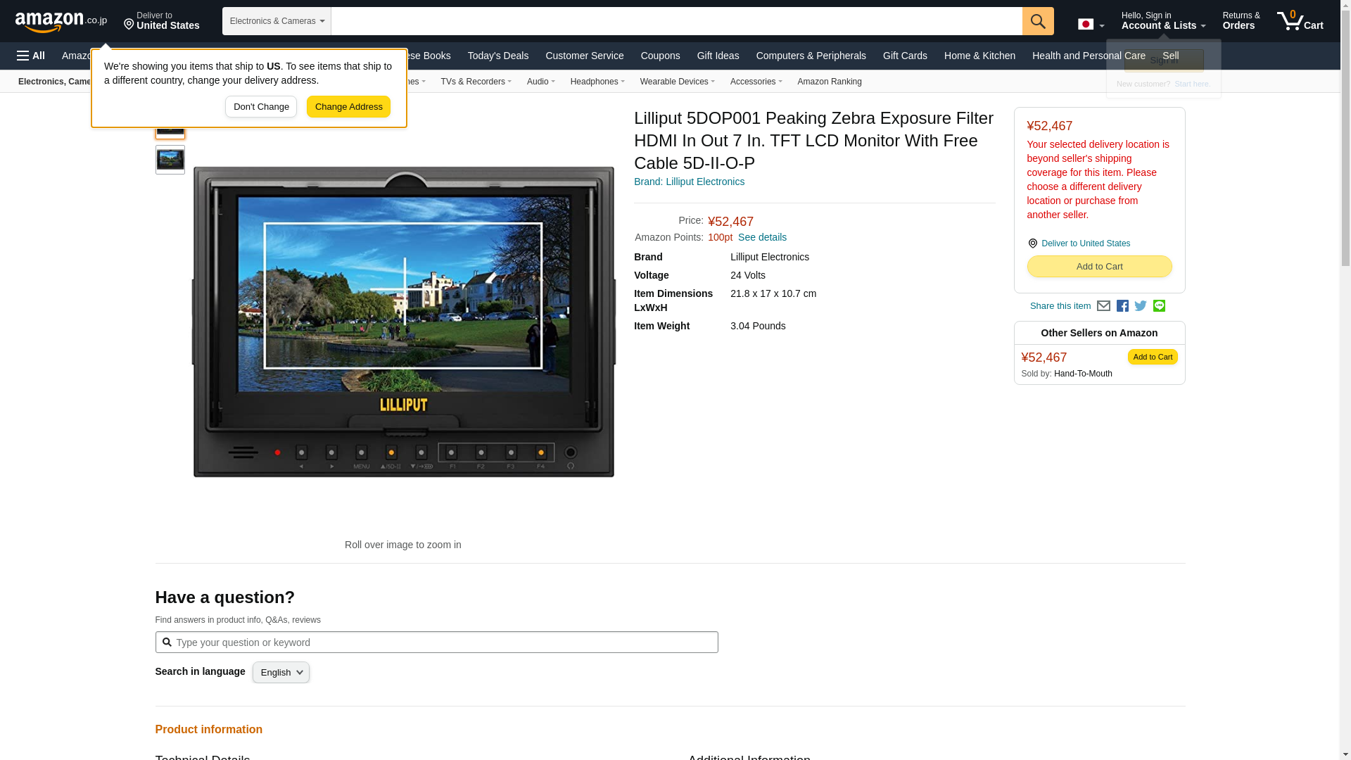Image resolution: width=1351 pixels, height=760 pixels.
Task: Open Brand: Lilliput Electronics link
Action: [689, 182]
